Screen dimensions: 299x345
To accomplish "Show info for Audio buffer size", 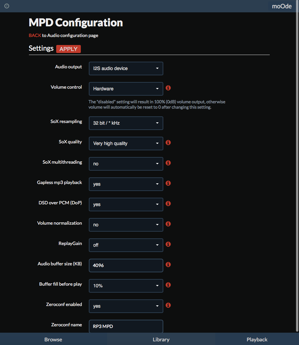I will (x=168, y=264).
